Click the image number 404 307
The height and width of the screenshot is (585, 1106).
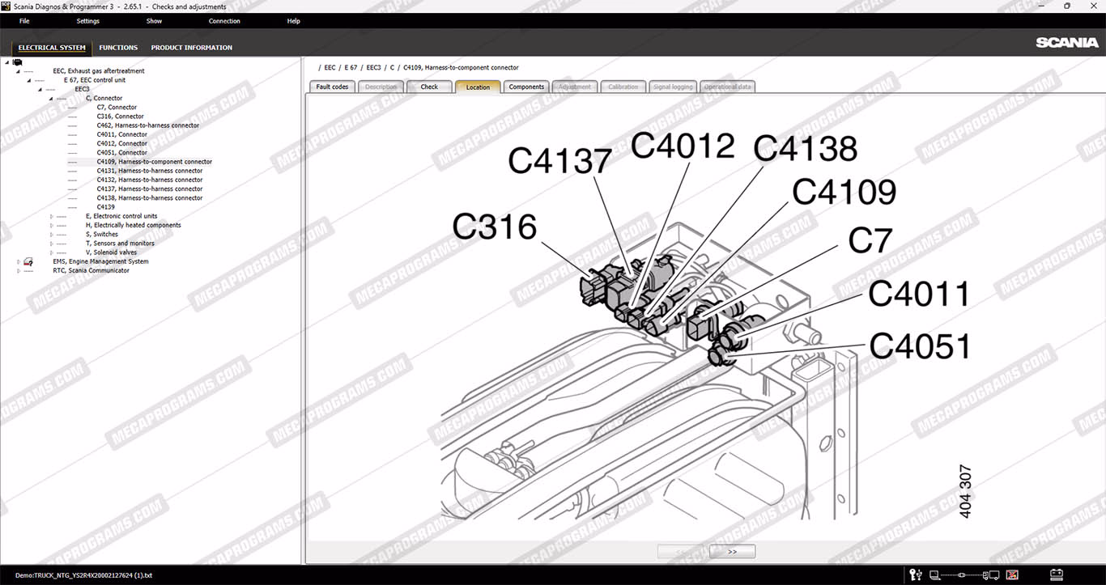coord(964,491)
